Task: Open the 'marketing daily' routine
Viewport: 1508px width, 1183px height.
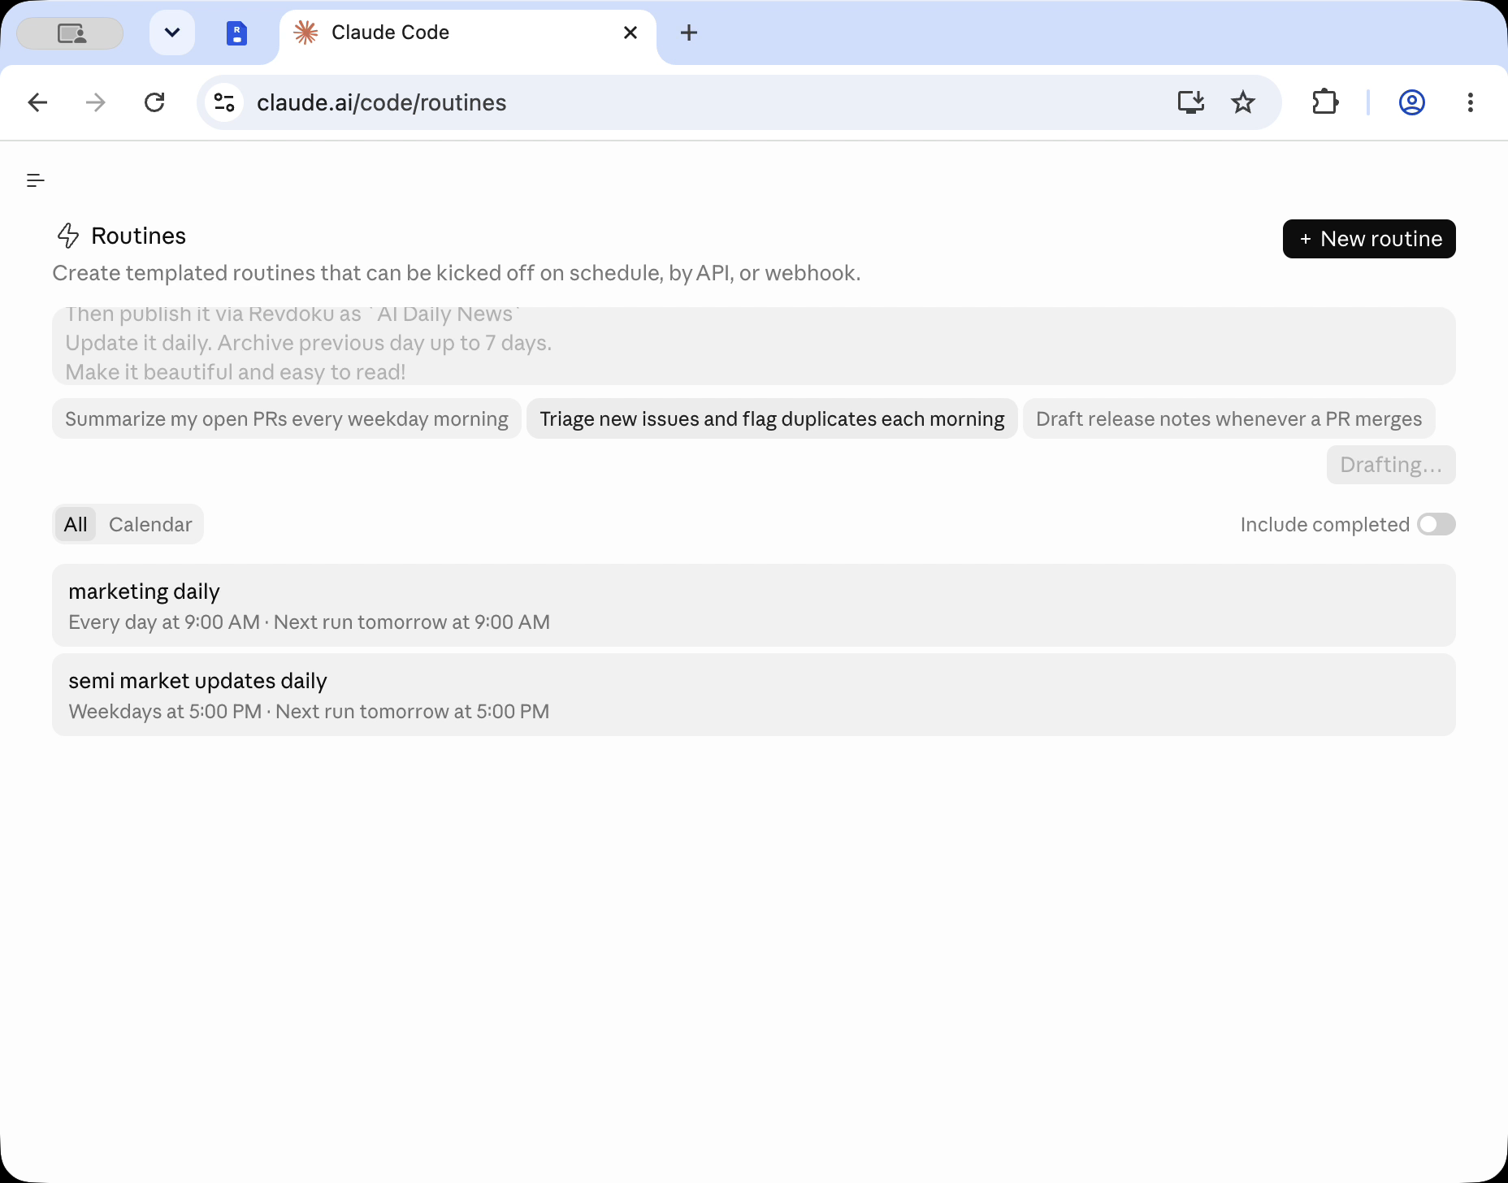Action: pos(754,605)
